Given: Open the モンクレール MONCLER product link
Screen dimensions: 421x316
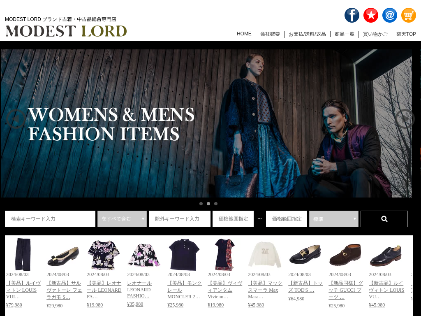Looking at the screenshot, I should (185, 290).
